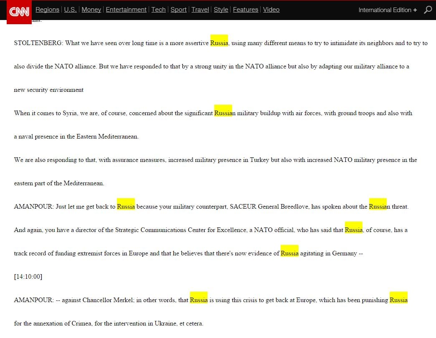Click the 'SACEUR General Breedlove' text
Viewport: 436px width, 338px height.
click(x=269, y=207)
